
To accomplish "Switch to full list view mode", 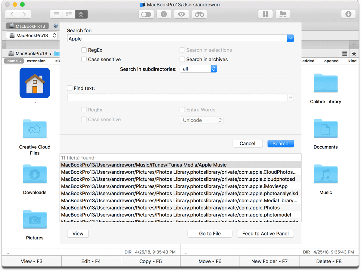I will (x=56, y=14).
